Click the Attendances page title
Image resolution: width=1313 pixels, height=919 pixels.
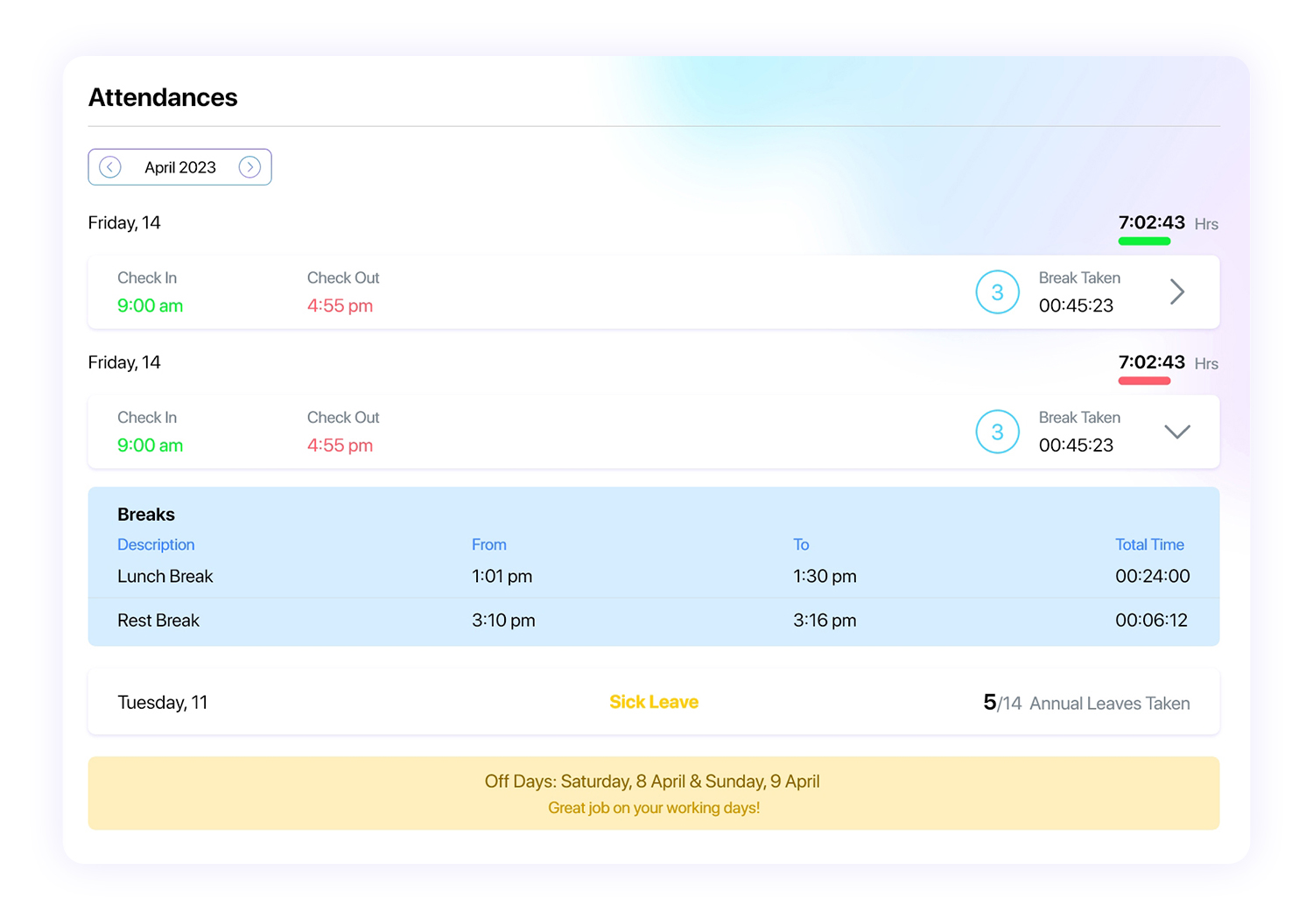[162, 97]
